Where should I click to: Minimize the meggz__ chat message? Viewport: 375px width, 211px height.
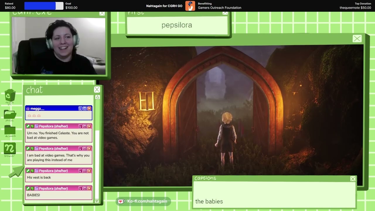click(80, 108)
